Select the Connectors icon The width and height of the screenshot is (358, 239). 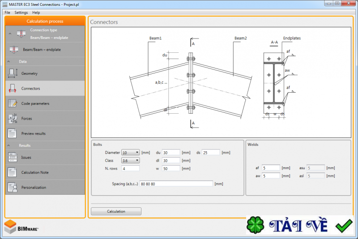click(x=12, y=88)
